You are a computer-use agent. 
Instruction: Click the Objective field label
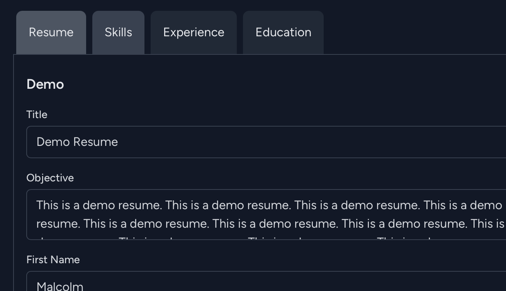pos(50,178)
